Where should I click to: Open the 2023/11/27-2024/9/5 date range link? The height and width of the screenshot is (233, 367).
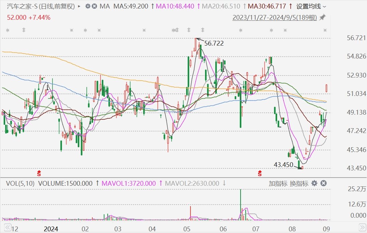[x=275, y=18]
